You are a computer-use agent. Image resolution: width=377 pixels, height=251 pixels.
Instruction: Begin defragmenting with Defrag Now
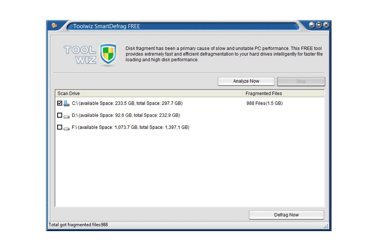(286, 215)
